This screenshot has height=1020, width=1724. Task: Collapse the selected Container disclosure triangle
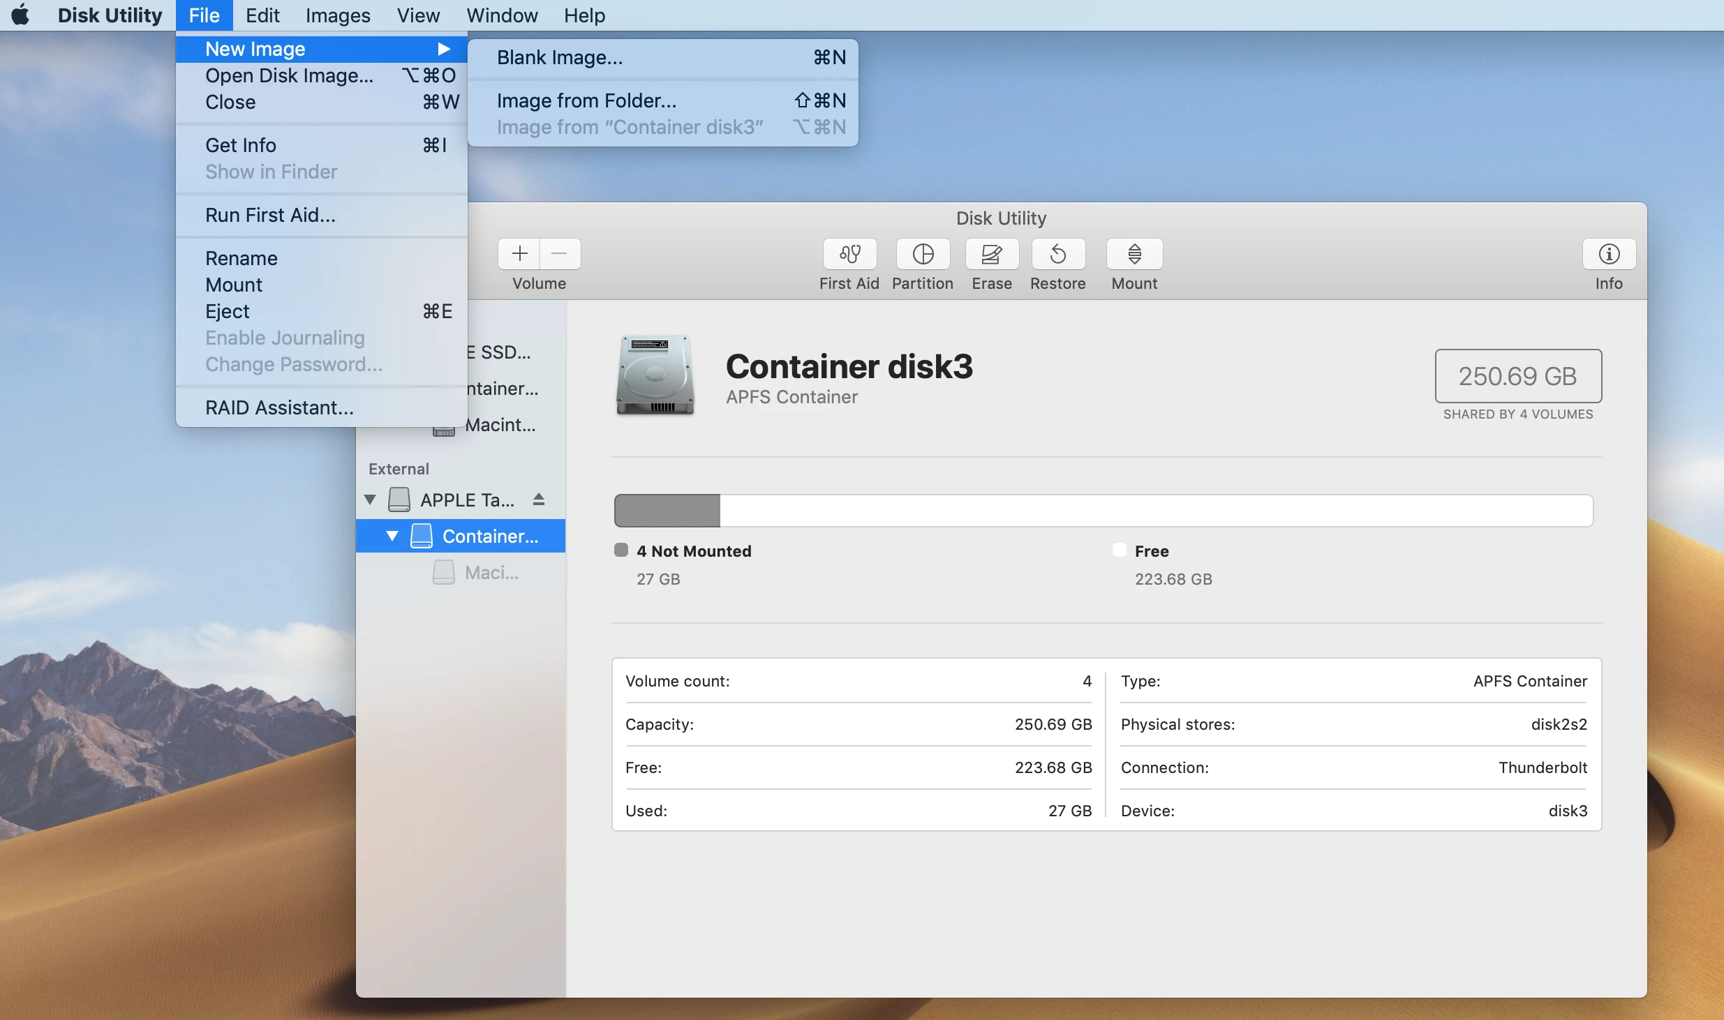pos(392,536)
